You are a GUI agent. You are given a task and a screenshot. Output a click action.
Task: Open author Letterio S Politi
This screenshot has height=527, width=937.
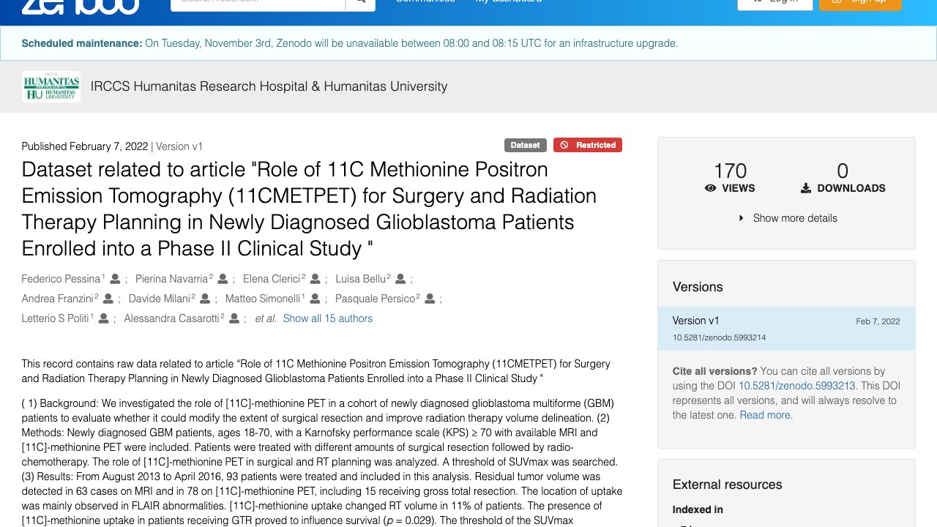pyautogui.click(x=55, y=318)
